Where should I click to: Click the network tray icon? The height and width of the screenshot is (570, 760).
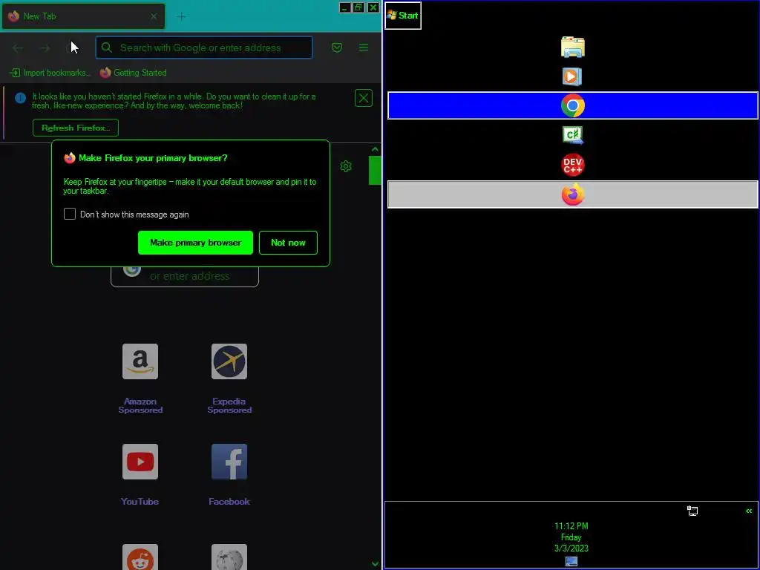tap(692, 511)
